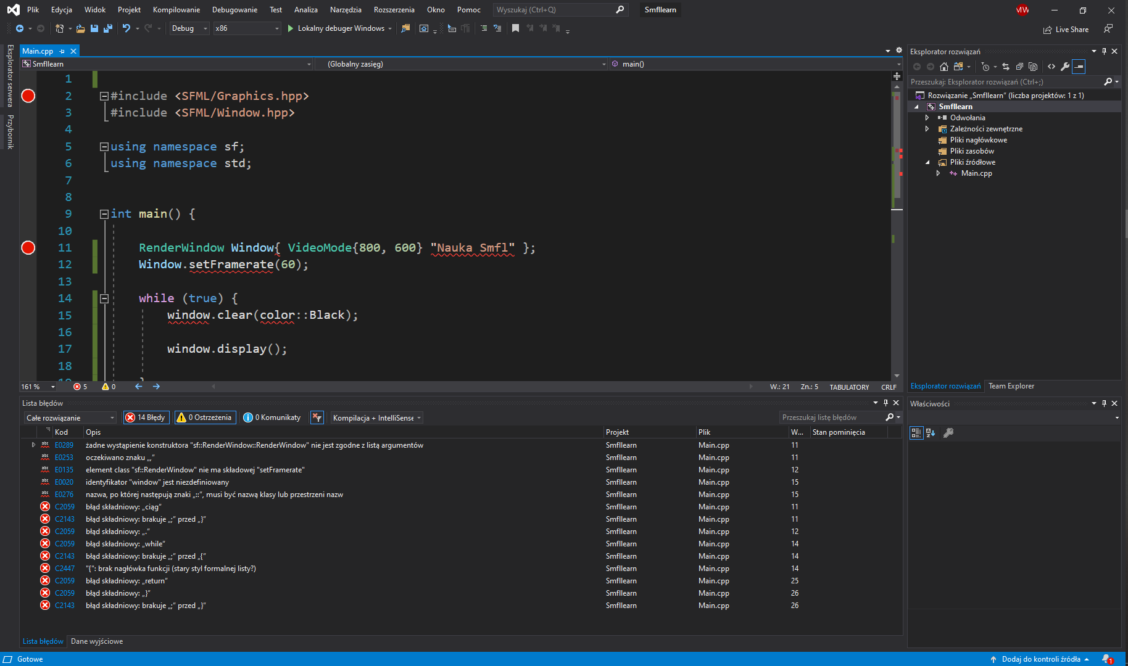This screenshot has height=666, width=1128.
Task: Click the Undo arrow icon
Action: point(126,28)
